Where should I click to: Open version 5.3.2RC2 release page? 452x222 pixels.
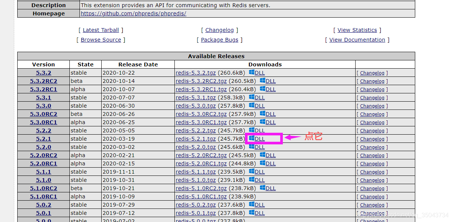tap(44, 81)
